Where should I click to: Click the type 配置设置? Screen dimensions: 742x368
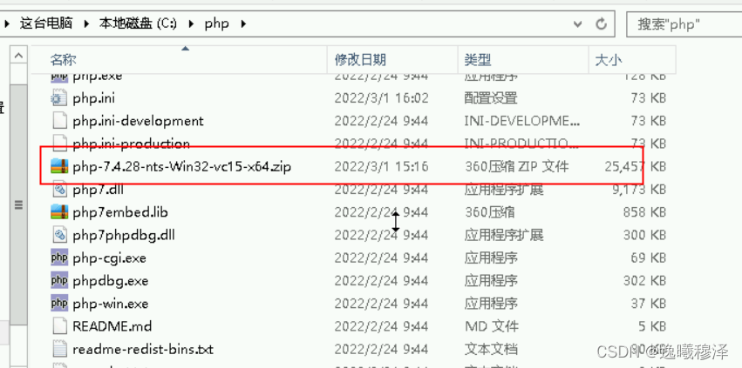pyautogui.click(x=491, y=98)
